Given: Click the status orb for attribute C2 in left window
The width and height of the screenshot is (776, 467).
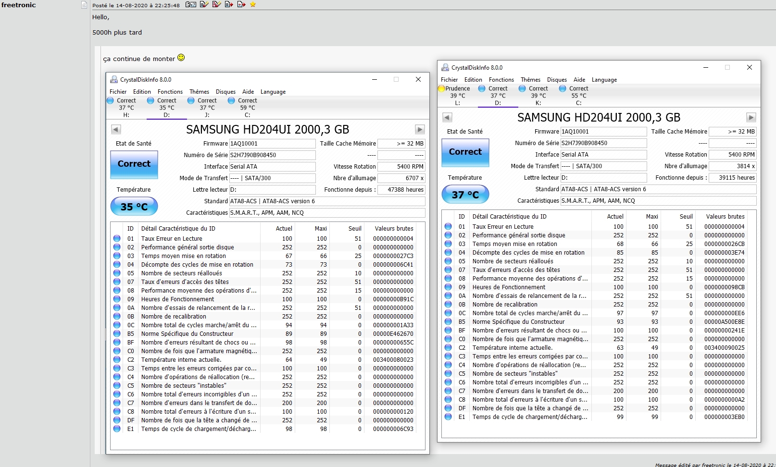Looking at the screenshot, I should [x=117, y=359].
